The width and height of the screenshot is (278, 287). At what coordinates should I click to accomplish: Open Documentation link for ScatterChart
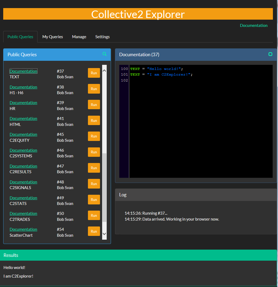[x=23, y=229]
